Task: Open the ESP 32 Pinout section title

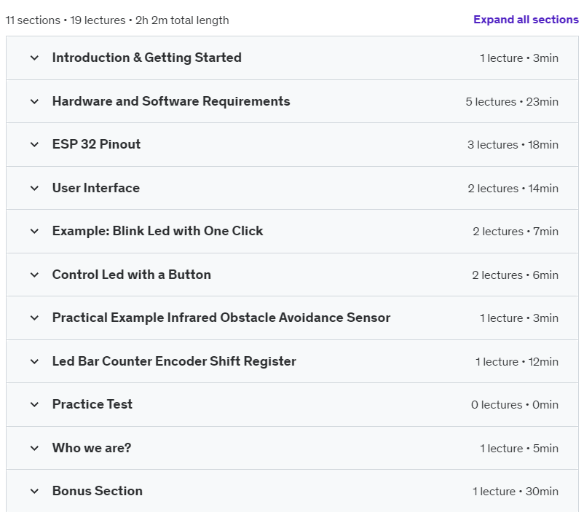Action: point(96,144)
